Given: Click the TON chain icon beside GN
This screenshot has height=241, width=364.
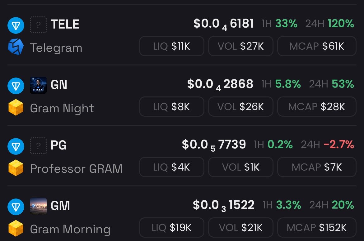Looking at the screenshot, I should [x=16, y=86].
